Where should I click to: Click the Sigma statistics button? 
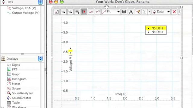(x=145, y=12)
